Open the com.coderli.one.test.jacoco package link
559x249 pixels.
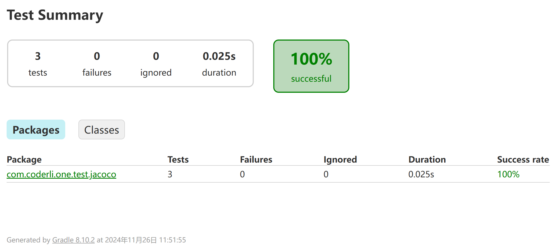pos(61,174)
